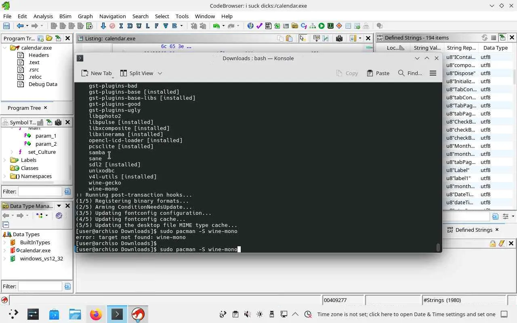
Task: Open the KDE application launcher
Action: [x=14, y=314]
